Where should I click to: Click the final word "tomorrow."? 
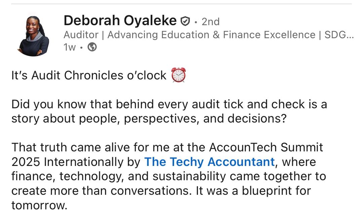[39, 205]
